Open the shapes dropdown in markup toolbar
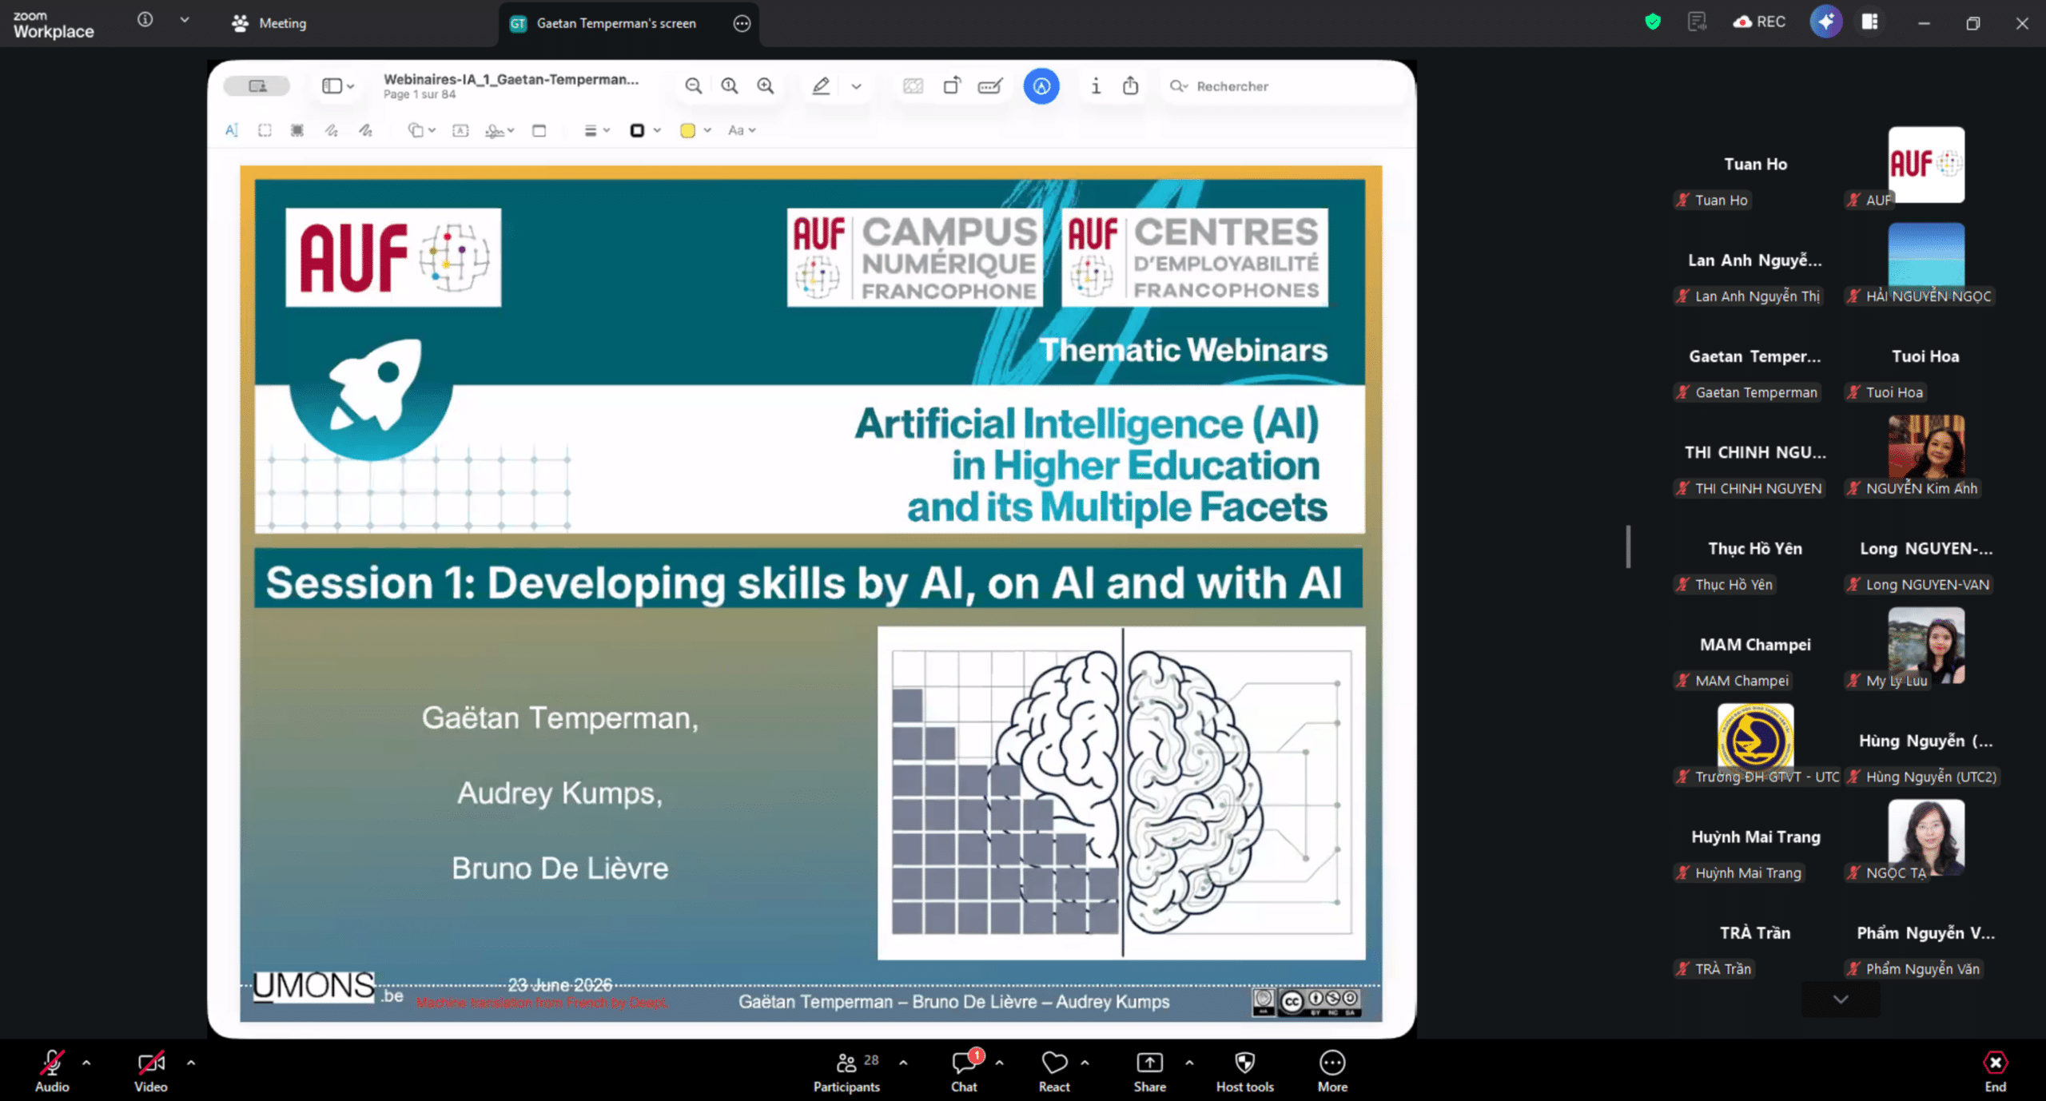Screen dimensions: 2046x1101 421,130
